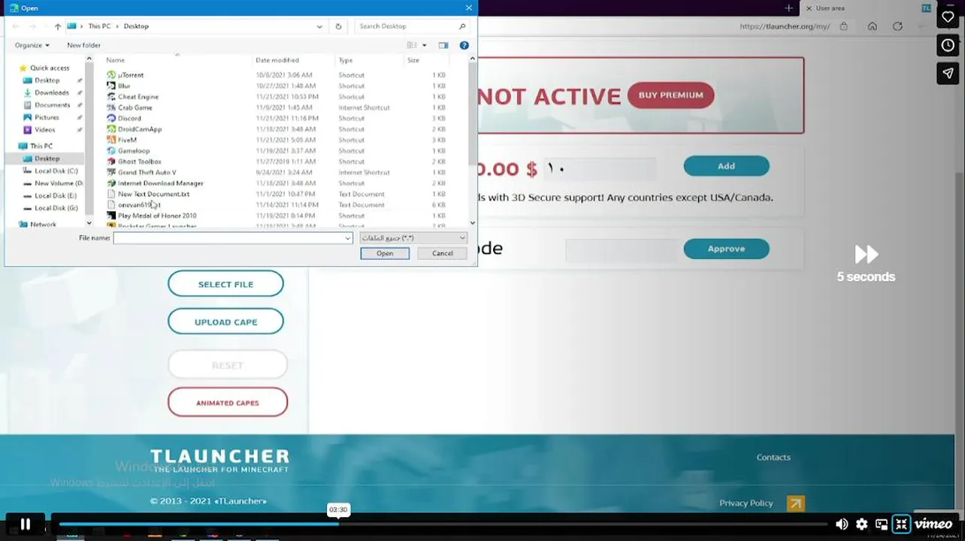Open Network in the navigation pane

[43, 224]
